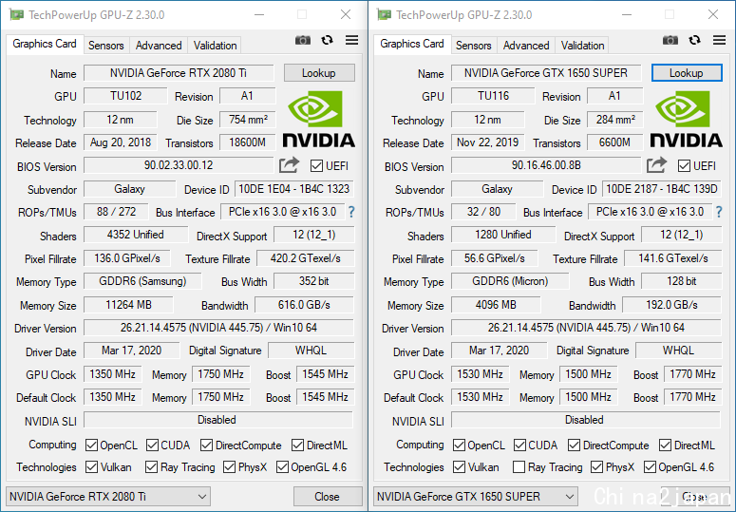
Task: Click GPU value TU116
Action: 493,96
